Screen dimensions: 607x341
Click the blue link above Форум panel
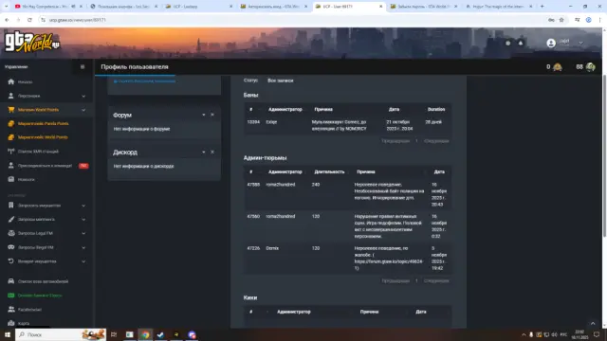point(144,81)
